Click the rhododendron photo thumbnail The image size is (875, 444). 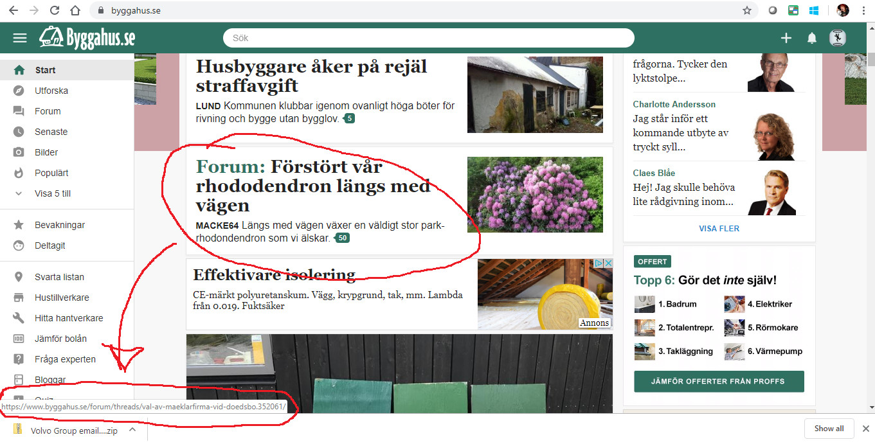coord(535,195)
